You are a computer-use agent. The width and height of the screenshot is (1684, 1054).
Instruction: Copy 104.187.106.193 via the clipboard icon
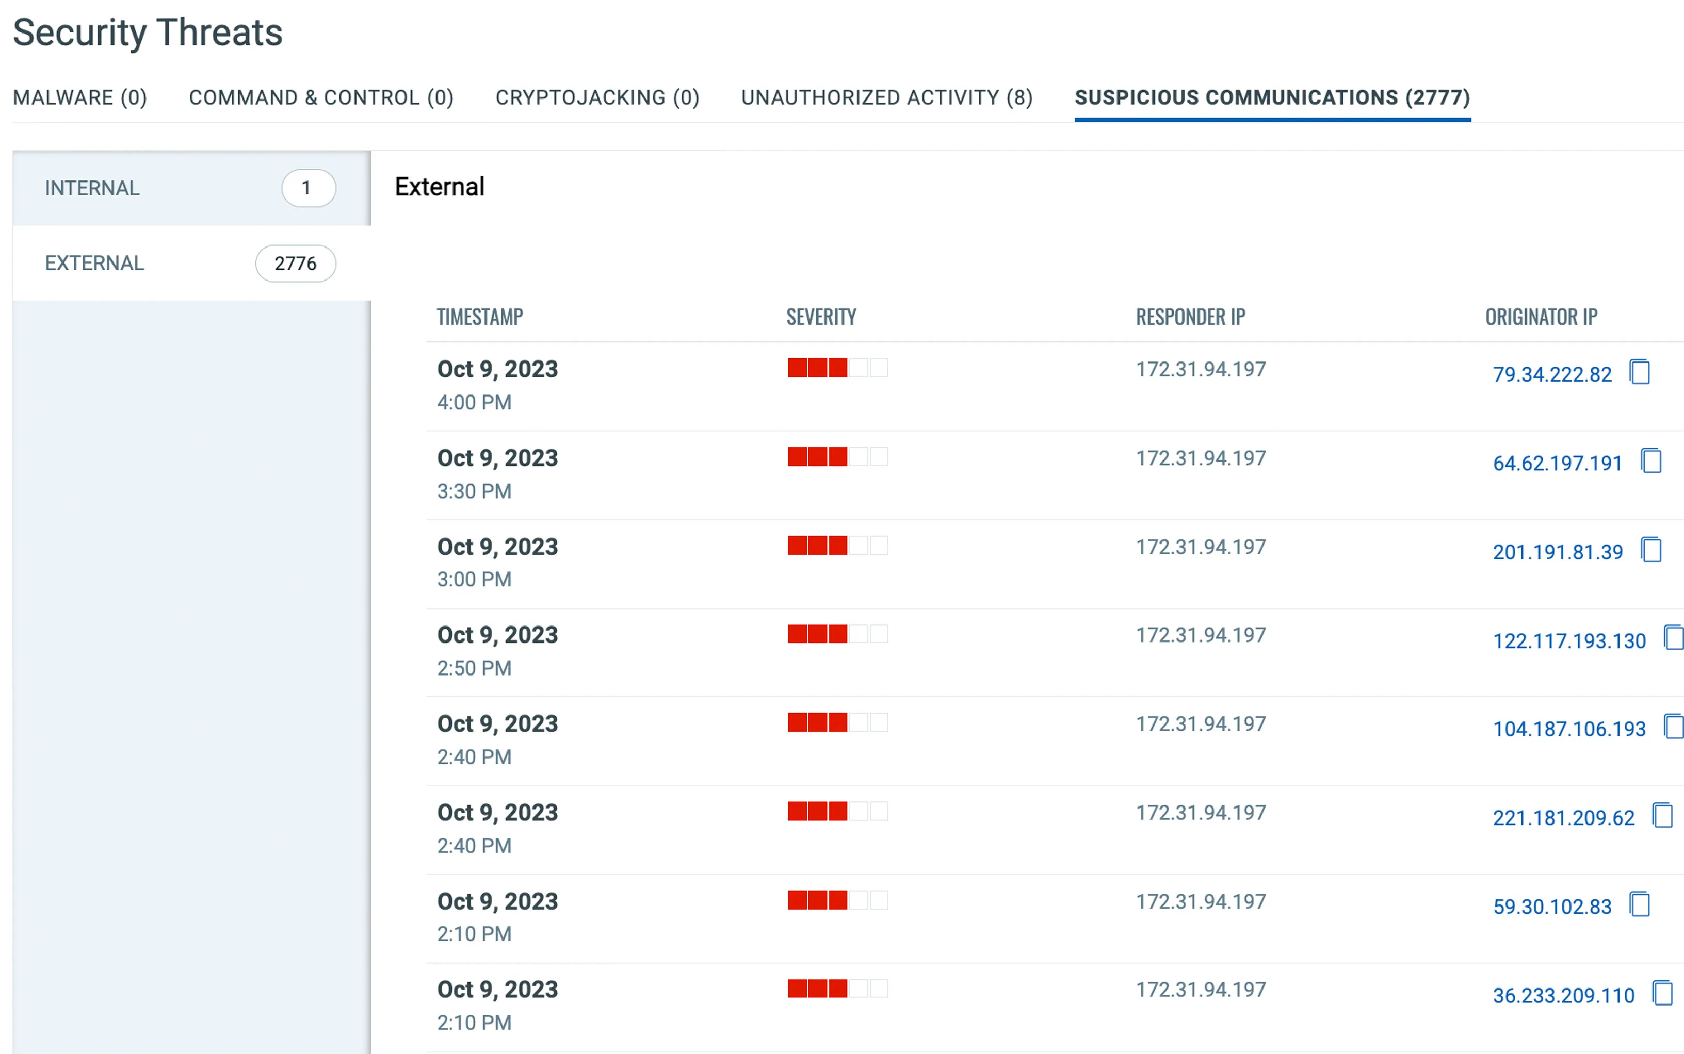(1674, 727)
